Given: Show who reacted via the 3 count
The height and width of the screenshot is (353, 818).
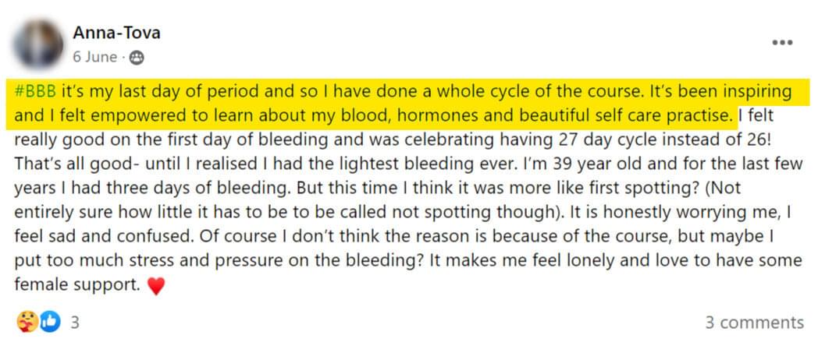Looking at the screenshot, I should click(75, 323).
